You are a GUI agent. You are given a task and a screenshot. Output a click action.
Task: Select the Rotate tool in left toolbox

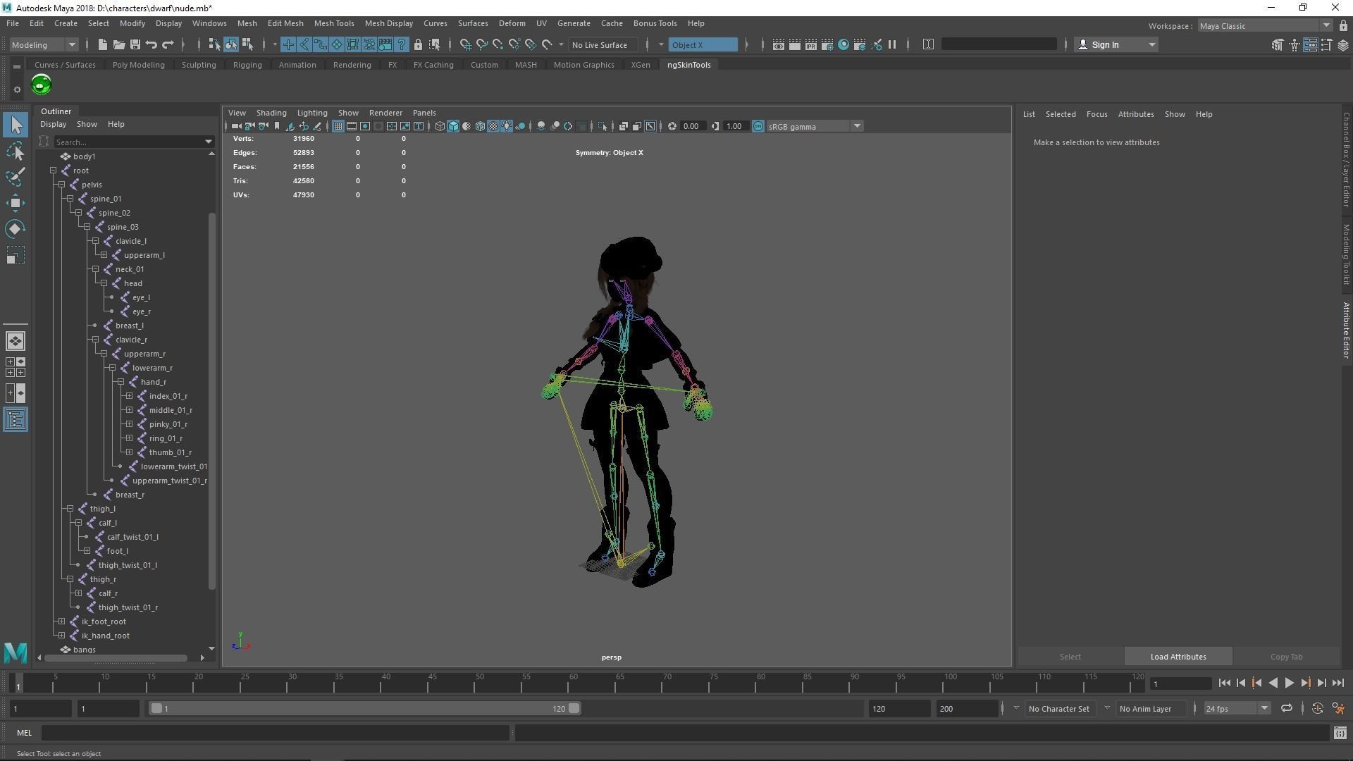coord(15,229)
